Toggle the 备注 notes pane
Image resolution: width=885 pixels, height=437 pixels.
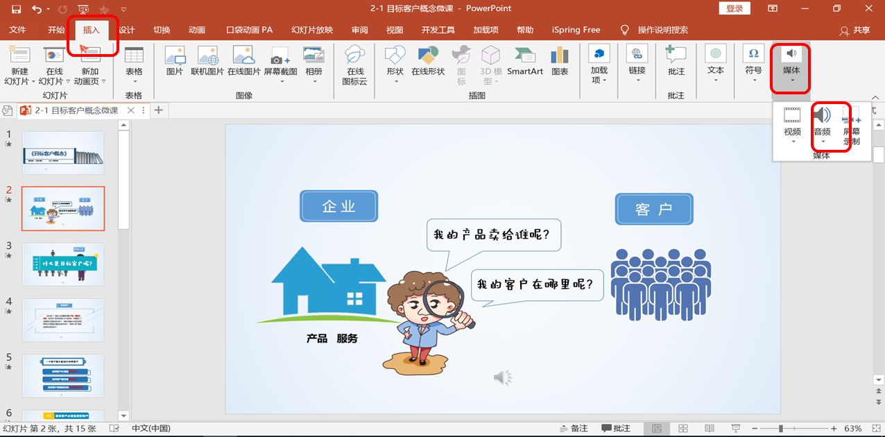tap(576, 428)
